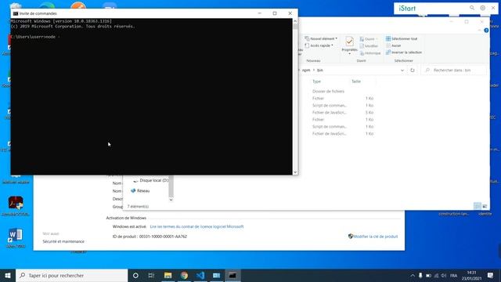Open the Word shortcut on the desktop
Viewport: 501px width, 282px height.
click(x=16, y=238)
